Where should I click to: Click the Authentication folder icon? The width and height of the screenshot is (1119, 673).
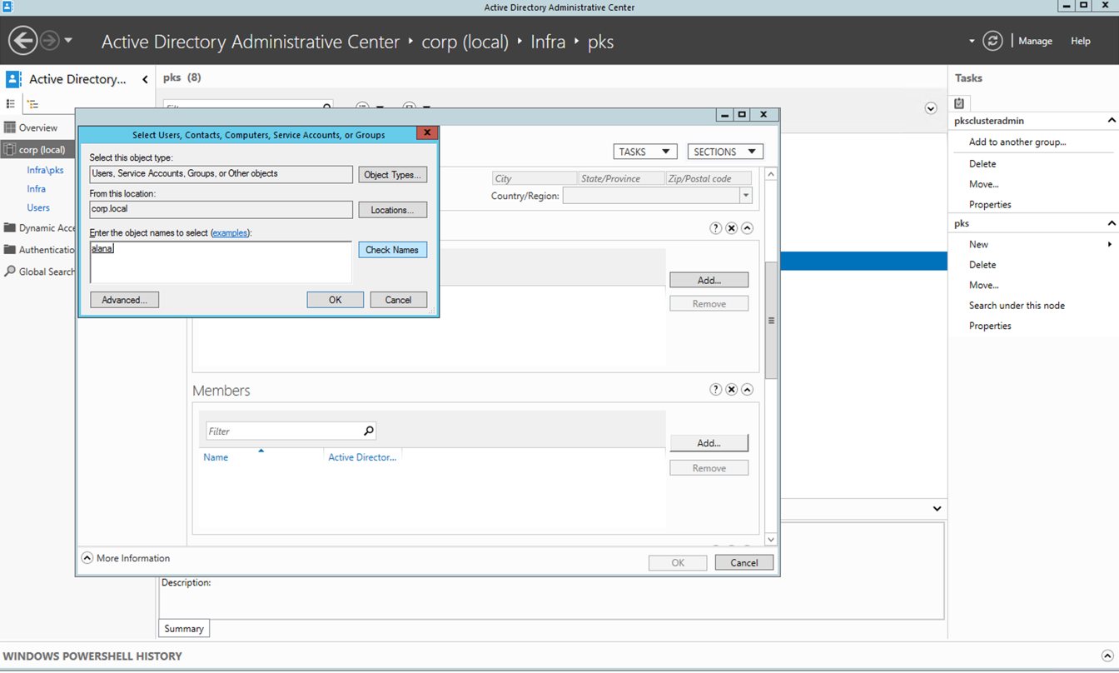pyautogui.click(x=10, y=249)
